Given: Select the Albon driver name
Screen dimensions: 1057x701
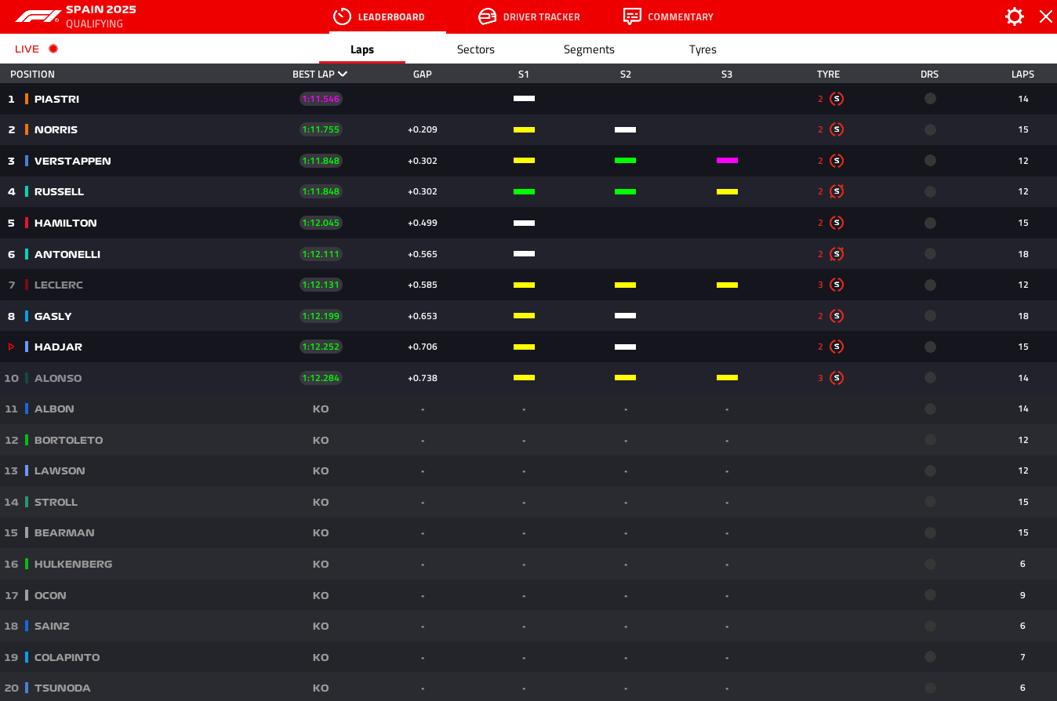Looking at the screenshot, I should [x=54, y=409].
